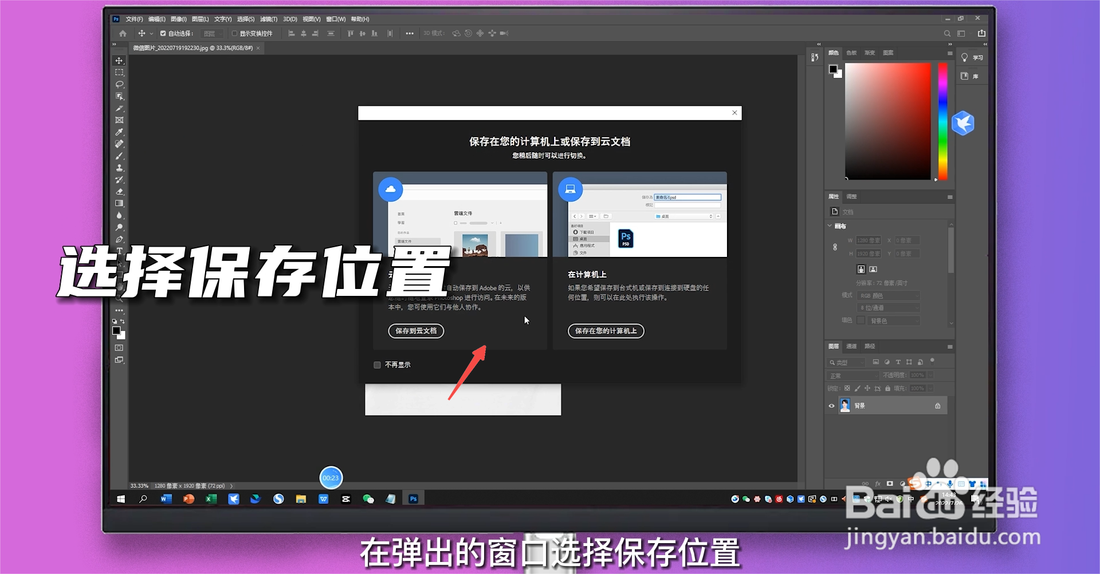Open the 不透明度 opacity dropdown arrow

coord(930,375)
